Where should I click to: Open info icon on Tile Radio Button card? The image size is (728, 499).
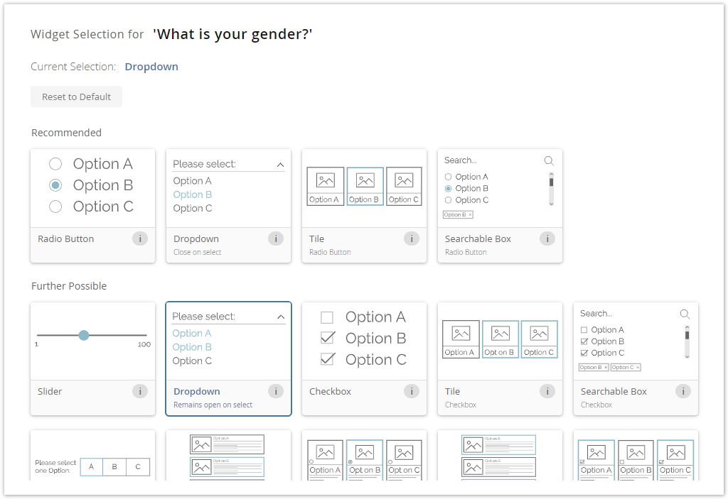(x=412, y=238)
